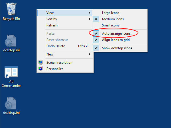The height and width of the screenshot is (128, 171).
Task: Choose Small icons in View submenu
Action: tap(111, 25)
